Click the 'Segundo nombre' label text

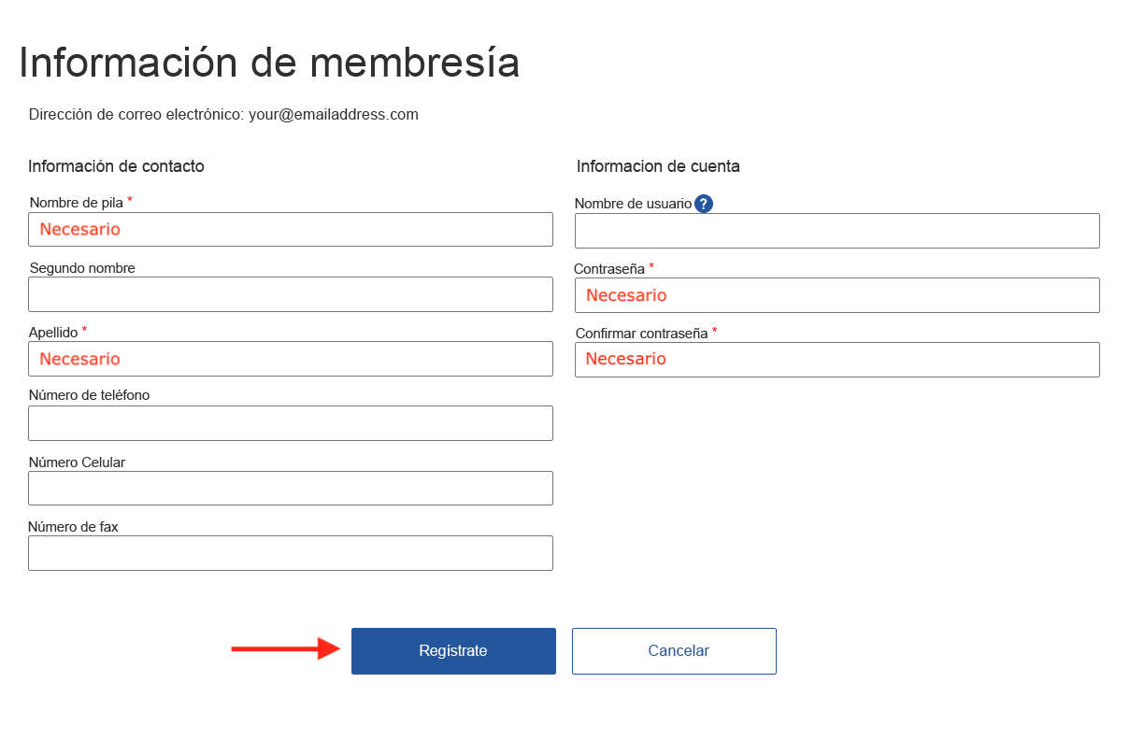pos(82,268)
